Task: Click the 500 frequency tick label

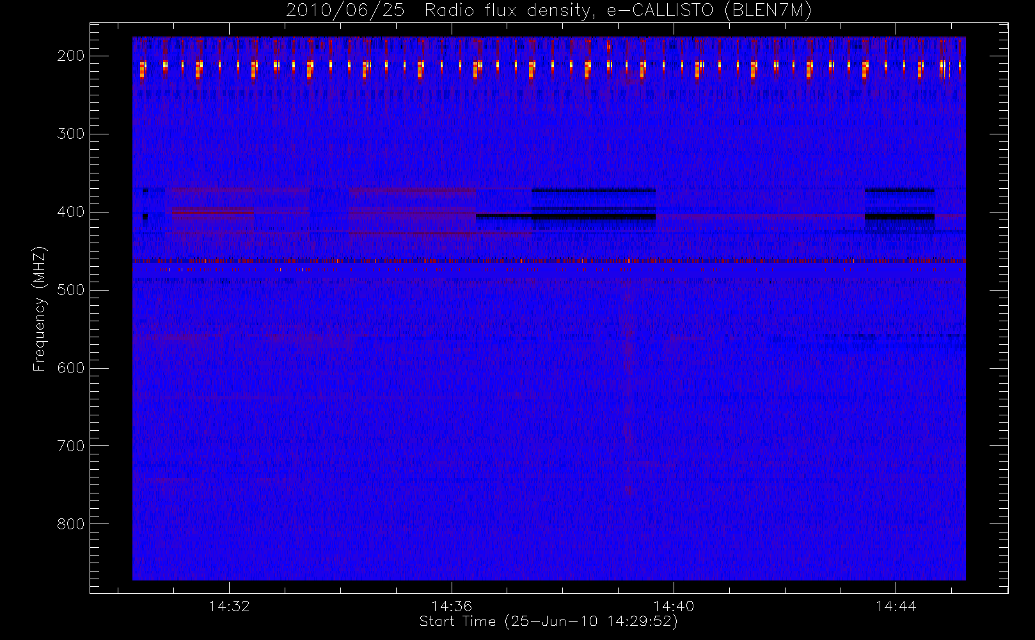Action: [70, 290]
